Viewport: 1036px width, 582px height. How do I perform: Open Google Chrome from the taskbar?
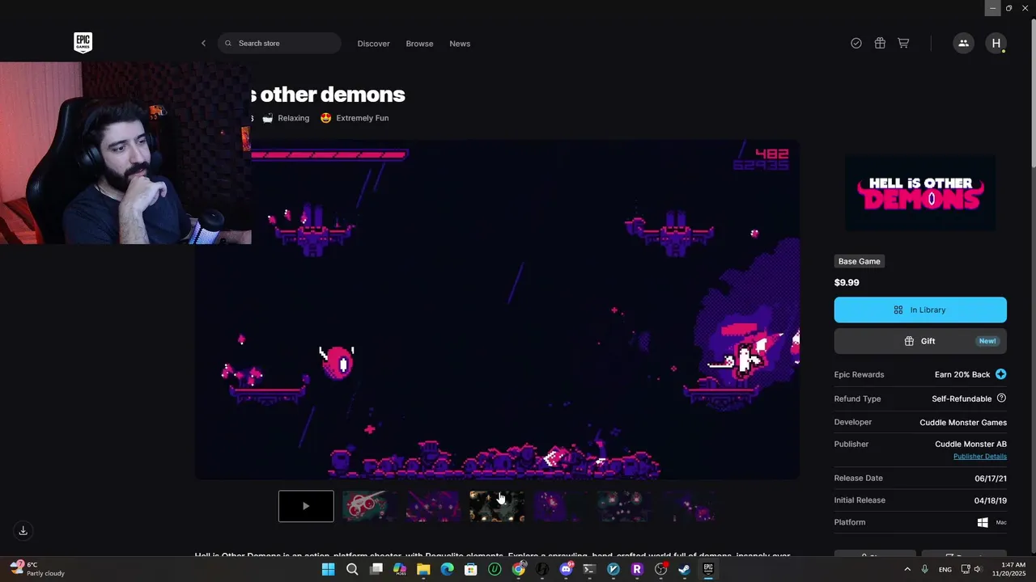[519, 569]
